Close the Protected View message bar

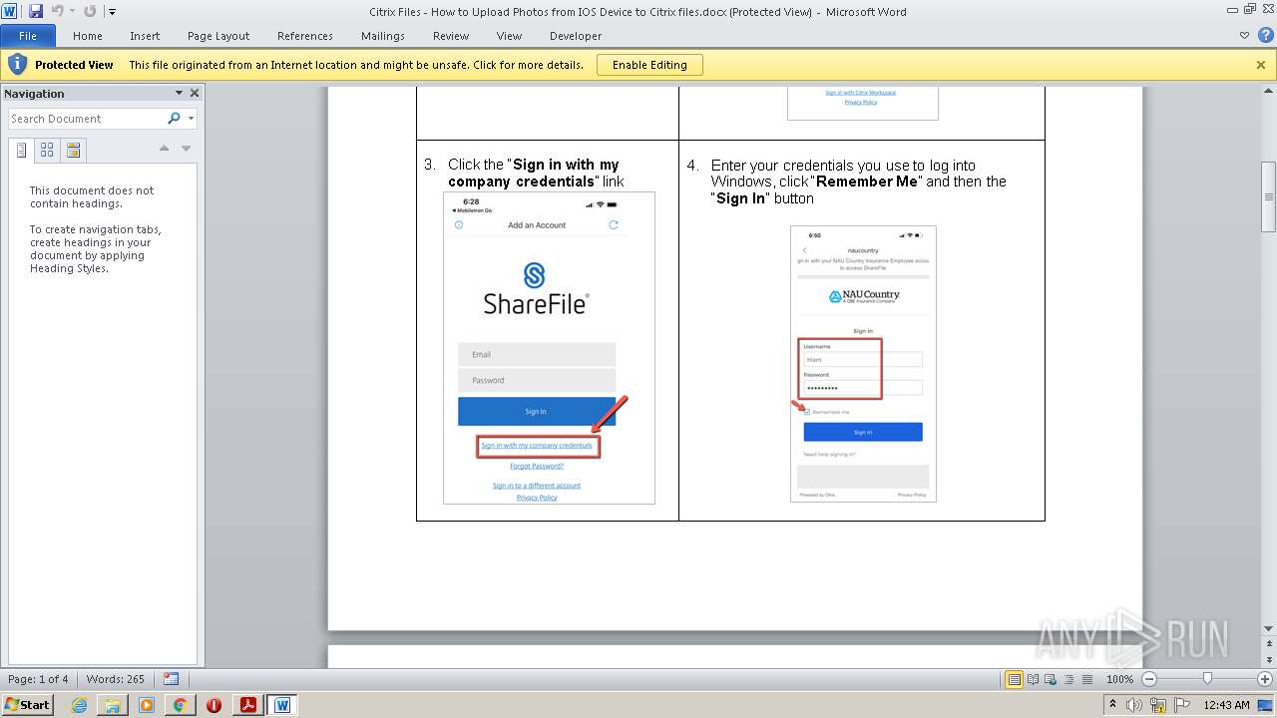(1261, 65)
